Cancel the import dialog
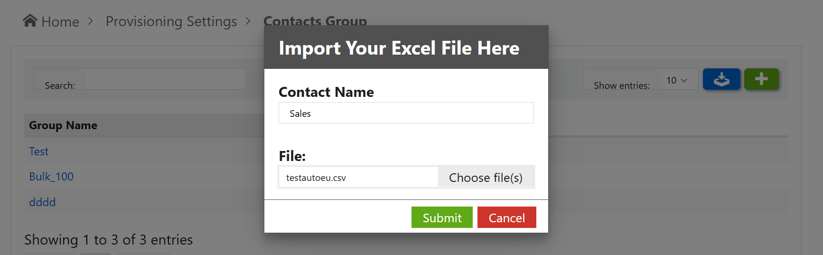This screenshot has width=823, height=255. 507,217
